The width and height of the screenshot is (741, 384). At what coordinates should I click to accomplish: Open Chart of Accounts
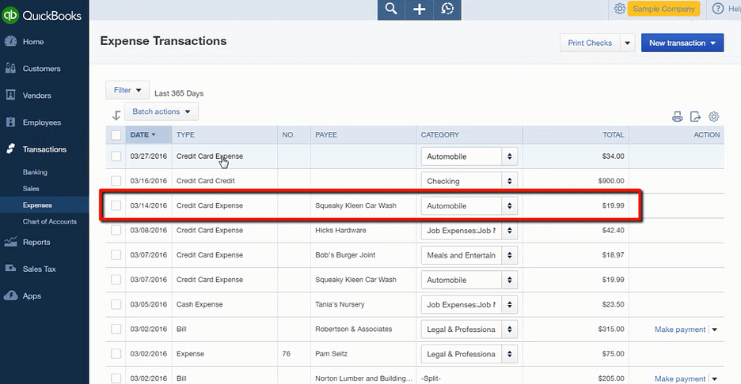point(50,221)
